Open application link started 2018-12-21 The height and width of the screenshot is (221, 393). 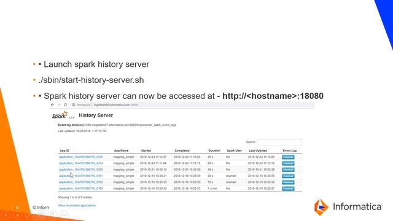[80, 169]
